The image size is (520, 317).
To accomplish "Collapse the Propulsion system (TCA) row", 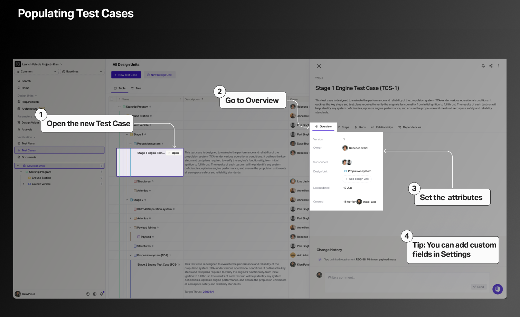I will pos(131,255).
